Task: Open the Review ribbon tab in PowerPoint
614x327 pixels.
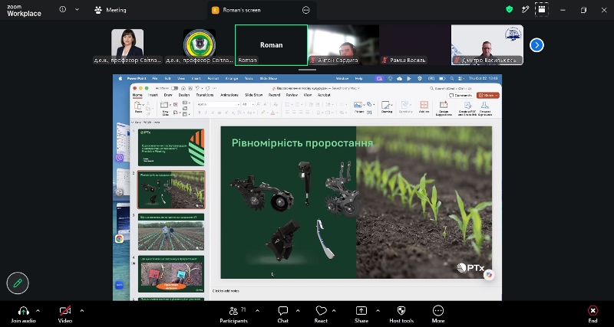Action: (292, 95)
